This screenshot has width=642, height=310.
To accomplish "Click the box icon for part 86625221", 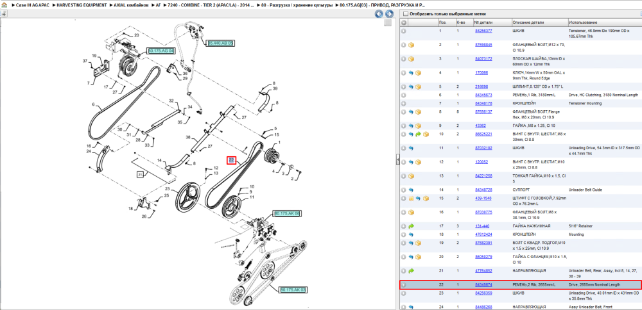I will 426,134.
